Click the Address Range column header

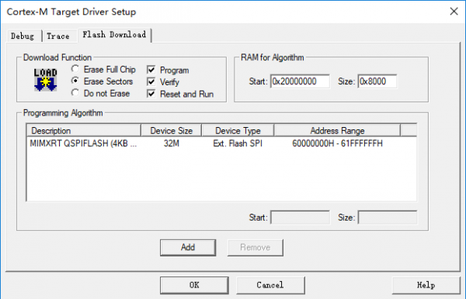[337, 130]
